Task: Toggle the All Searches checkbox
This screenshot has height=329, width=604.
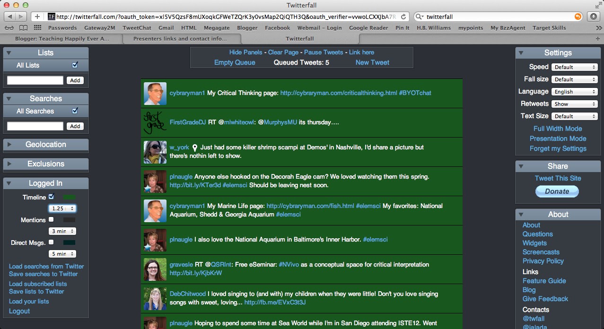Action: click(x=75, y=111)
